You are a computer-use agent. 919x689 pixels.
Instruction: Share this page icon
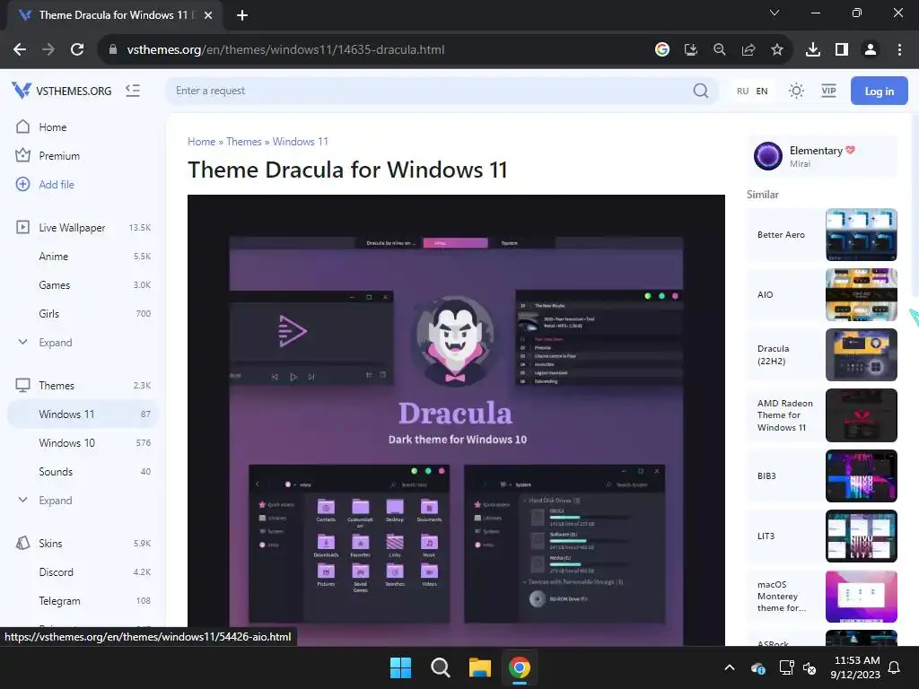tap(748, 50)
